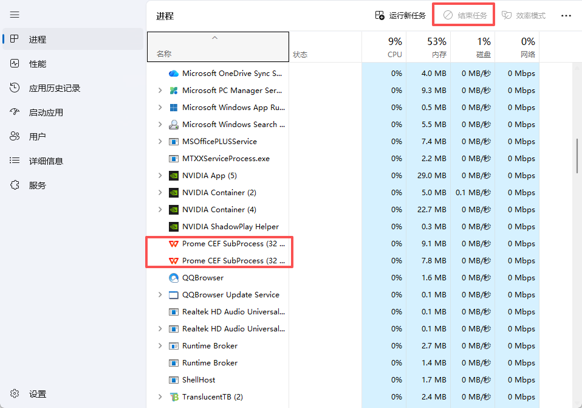The height and width of the screenshot is (408, 582).
Task: Expand NVIDIA Container (4) group
Action: [x=160, y=210]
